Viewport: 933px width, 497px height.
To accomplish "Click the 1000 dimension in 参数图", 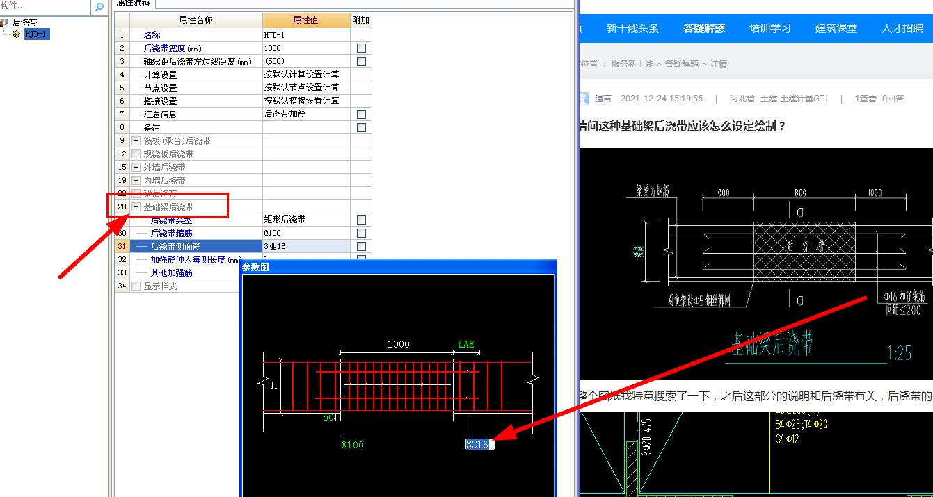I will coord(399,345).
